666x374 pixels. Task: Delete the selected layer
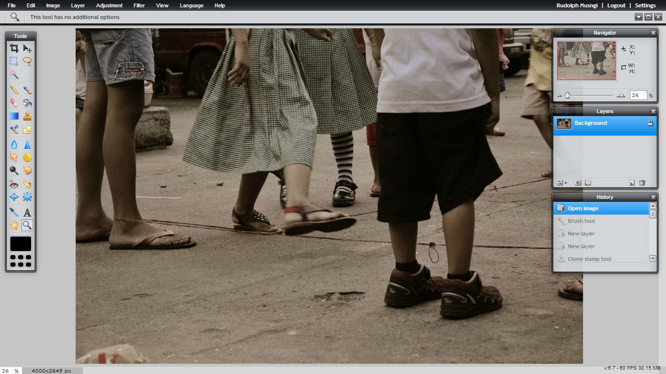(x=642, y=183)
